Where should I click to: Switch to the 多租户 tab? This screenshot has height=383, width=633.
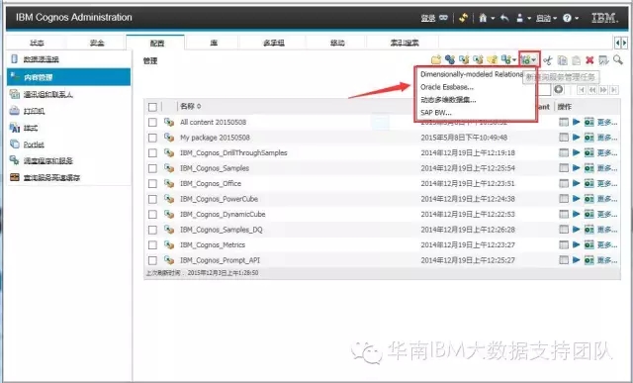pos(274,43)
